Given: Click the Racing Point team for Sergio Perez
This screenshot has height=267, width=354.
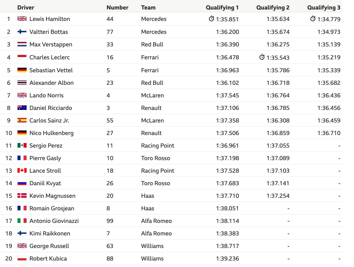Looking at the screenshot, I should point(158,146).
